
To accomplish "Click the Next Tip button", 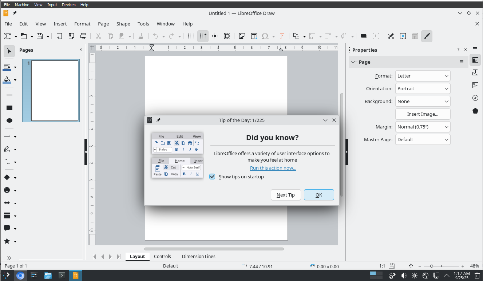I will 285,195.
